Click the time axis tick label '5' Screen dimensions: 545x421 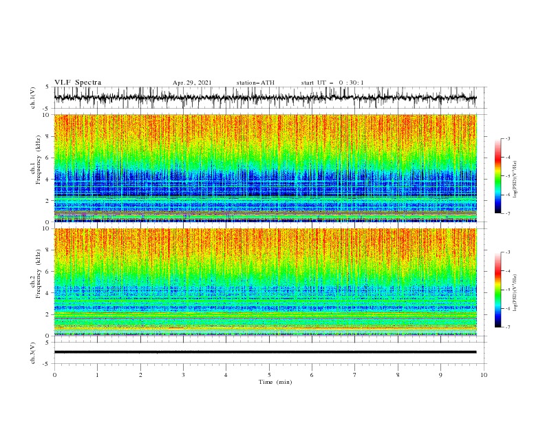[x=269, y=375]
